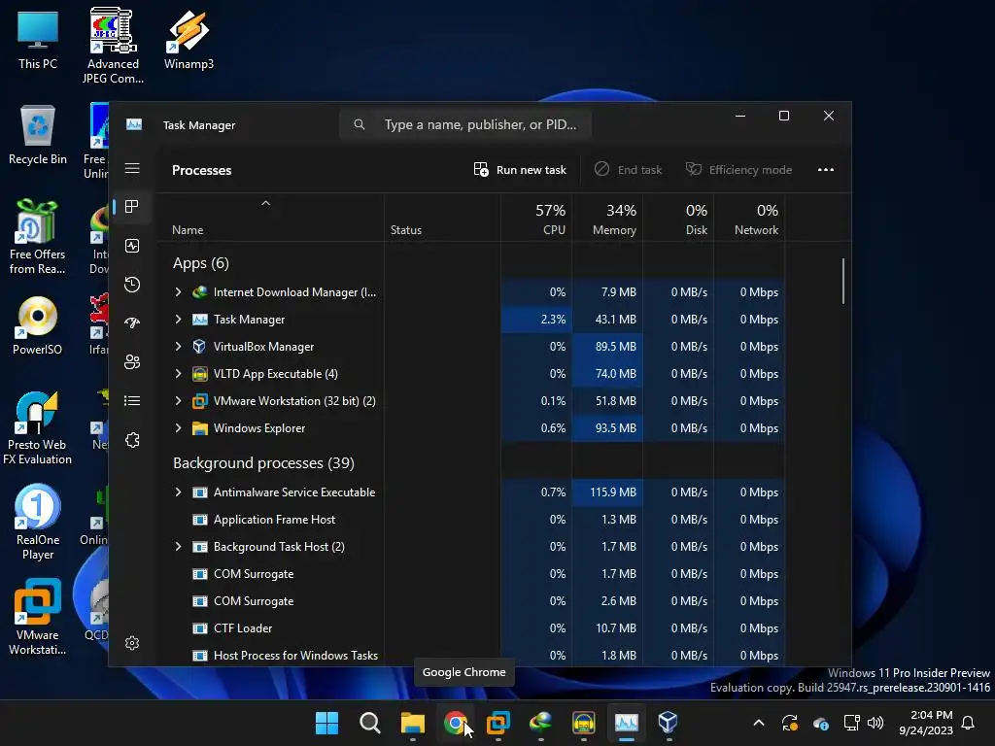Expand the Task Manager process row
This screenshot has height=746, width=995.
179,319
